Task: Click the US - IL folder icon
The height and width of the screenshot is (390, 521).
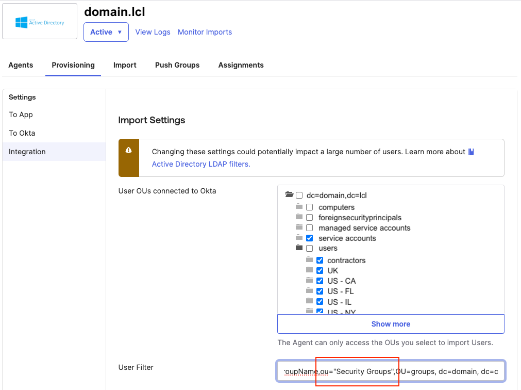Action: 309,301
